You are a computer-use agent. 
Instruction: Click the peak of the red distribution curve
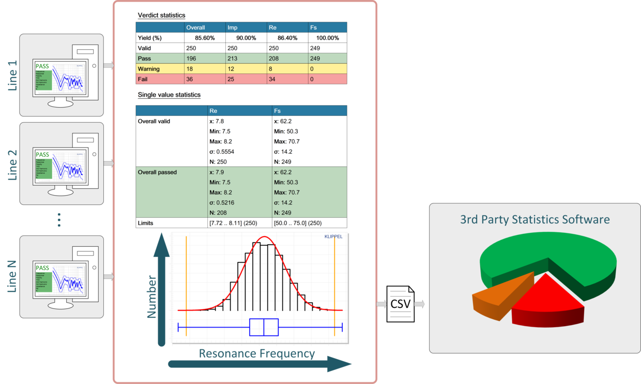pos(265,238)
